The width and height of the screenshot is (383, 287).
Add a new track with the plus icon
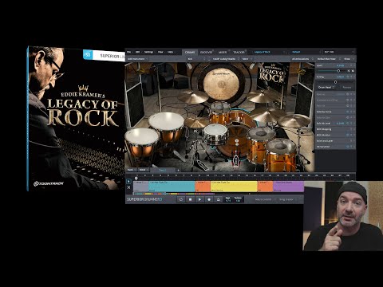pos(178,170)
